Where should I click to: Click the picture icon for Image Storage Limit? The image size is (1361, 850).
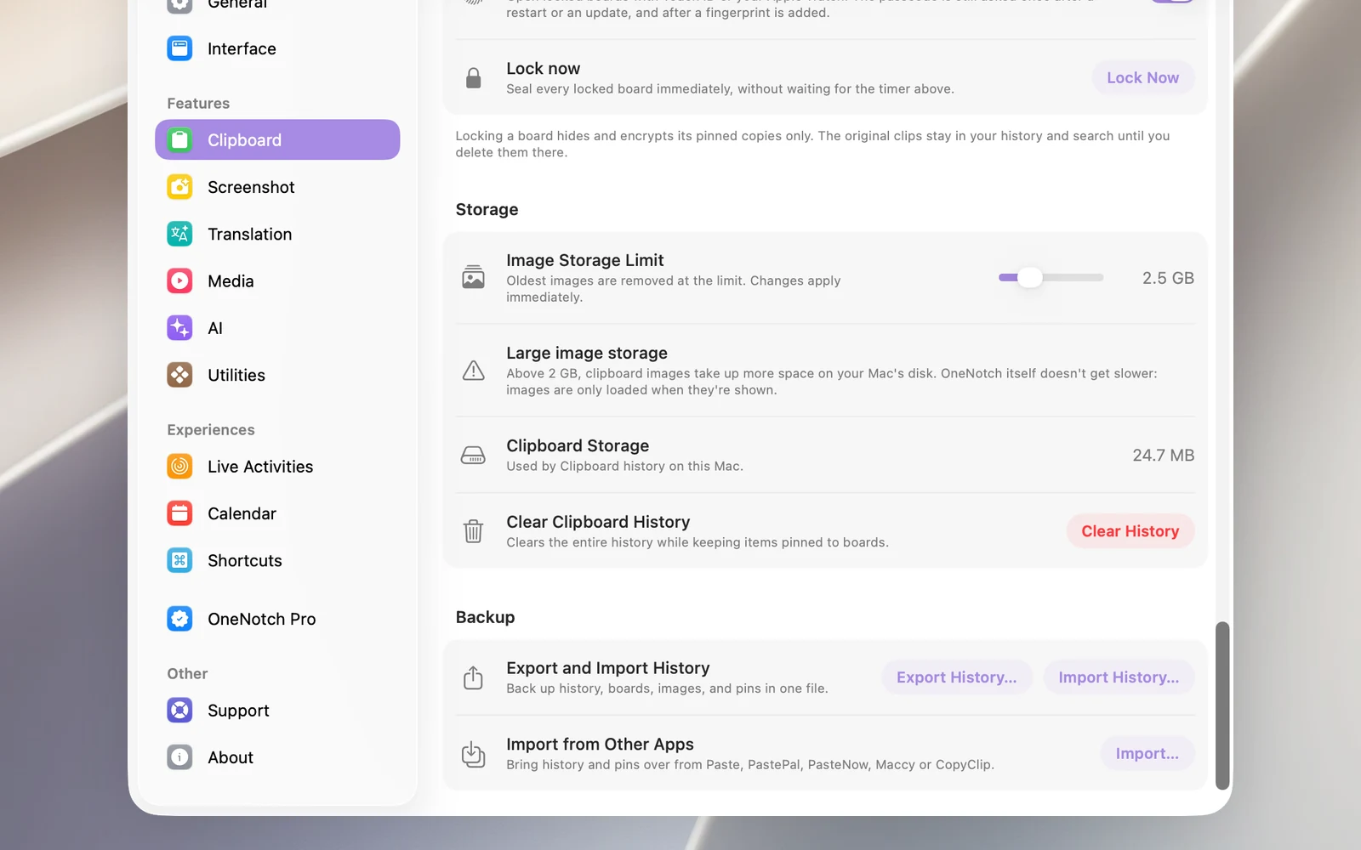[x=473, y=277]
